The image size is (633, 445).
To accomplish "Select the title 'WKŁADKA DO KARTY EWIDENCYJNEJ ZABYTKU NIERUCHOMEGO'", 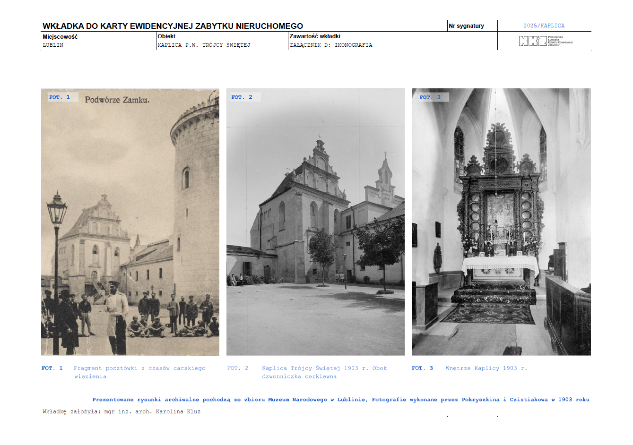I will pyautogui.click(x=173, y=26).
